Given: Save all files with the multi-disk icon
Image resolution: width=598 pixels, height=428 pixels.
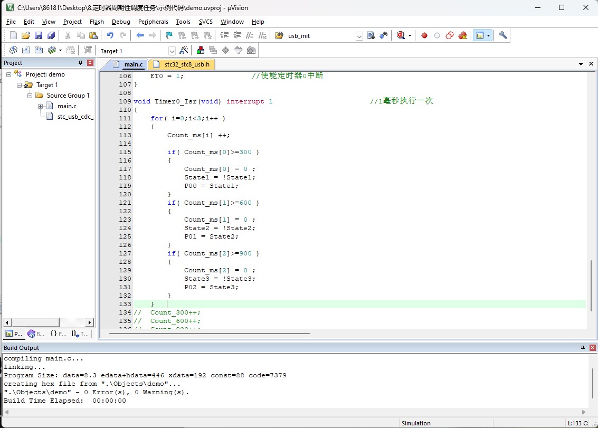Looking at the screenshot, I should 51,35.
